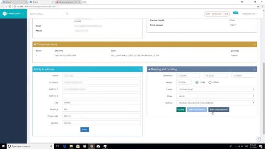Click the browser address bar URL
The height and width of the screenshot is (149, 265).
point(38,7)
